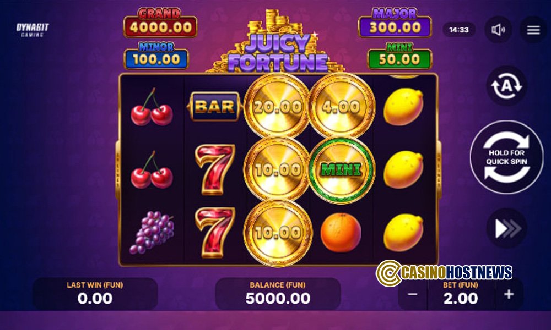Click the top cherries symbol

click(152, 107)
